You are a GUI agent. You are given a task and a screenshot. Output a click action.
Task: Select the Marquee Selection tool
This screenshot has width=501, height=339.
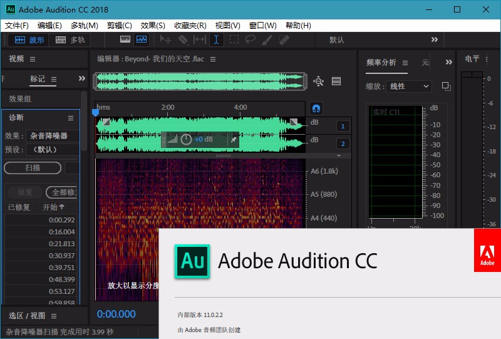[234, 39]
